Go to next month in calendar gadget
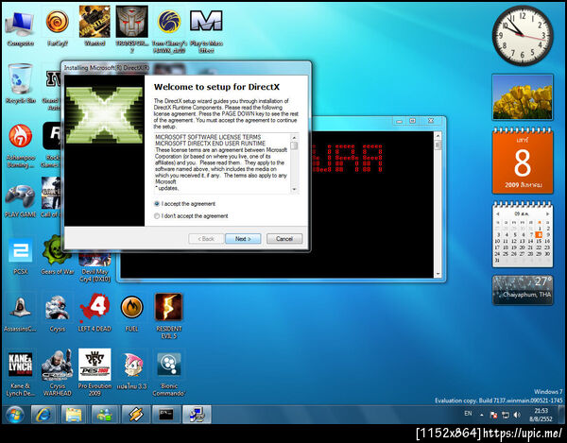Viewport: 567px width, 443px height. point(547,214)
